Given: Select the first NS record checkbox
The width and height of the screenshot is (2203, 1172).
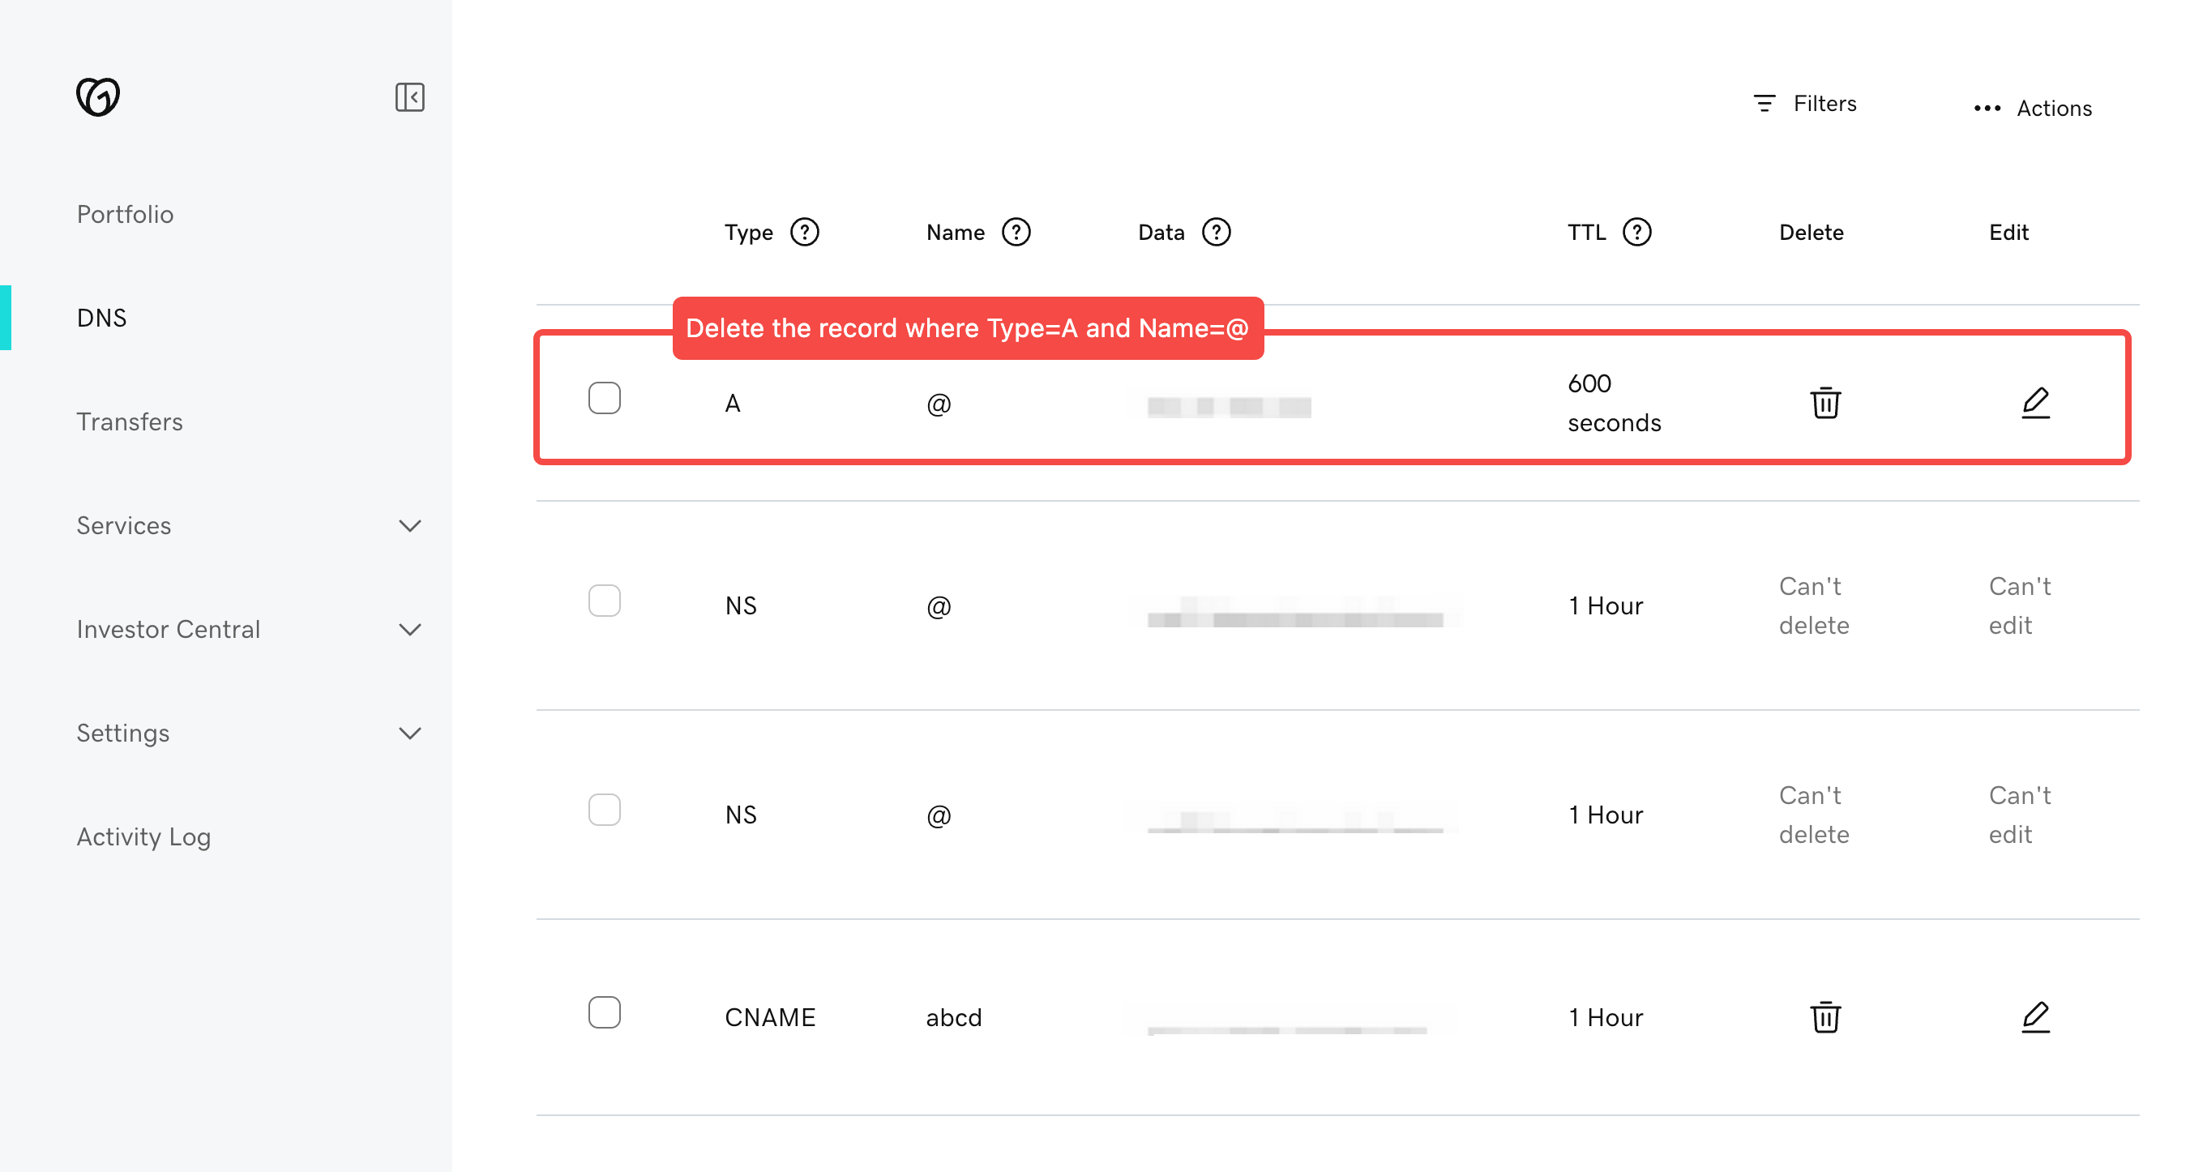Looking at the screenshot, I should [x=604, y=601].
